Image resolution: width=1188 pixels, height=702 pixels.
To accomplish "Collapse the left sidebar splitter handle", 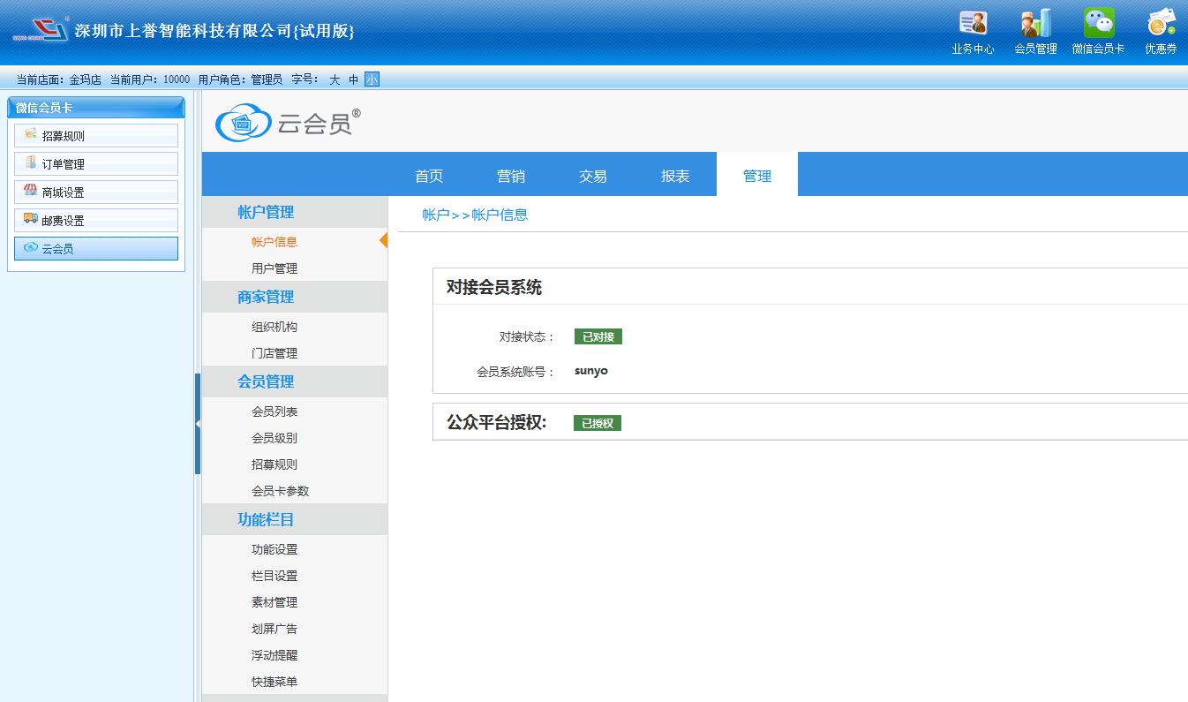I will [198, 424].
